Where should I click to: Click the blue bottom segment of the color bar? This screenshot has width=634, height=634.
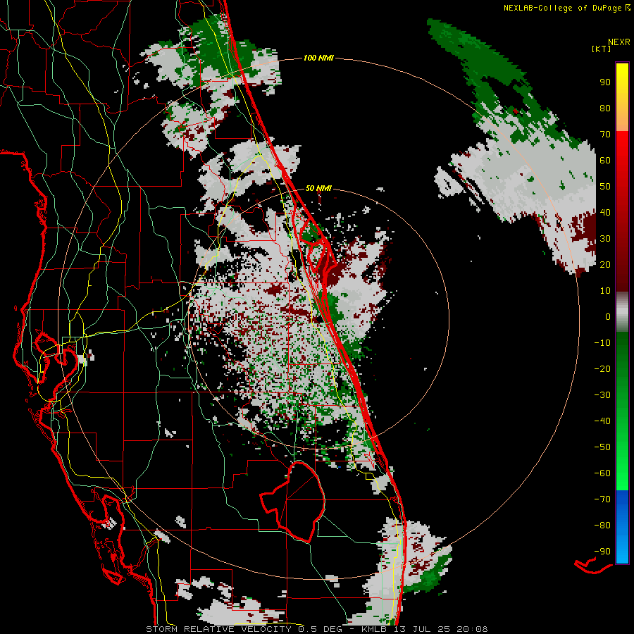coord(622,527)
